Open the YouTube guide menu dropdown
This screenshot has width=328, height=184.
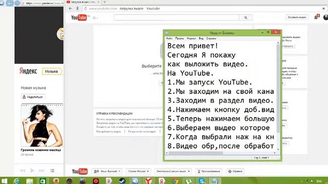[x=95, y=18]
